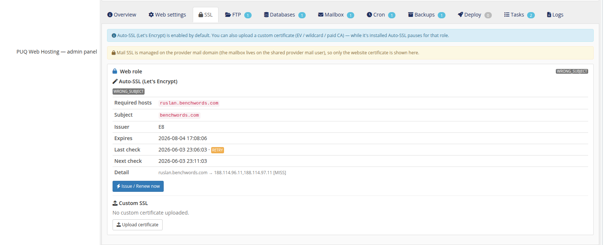Screen dimensions: 604x245
Task: Click the PUQ Web Hosting admin panel title
Action: (x=57, y=52)
